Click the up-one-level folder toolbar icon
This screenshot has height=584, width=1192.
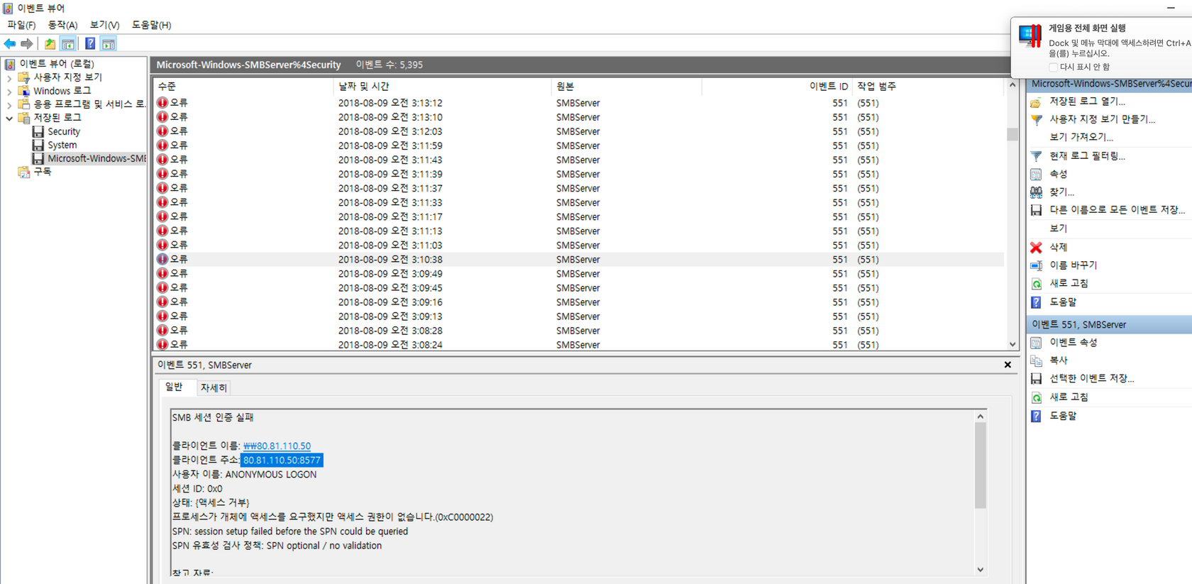(50, 44)
